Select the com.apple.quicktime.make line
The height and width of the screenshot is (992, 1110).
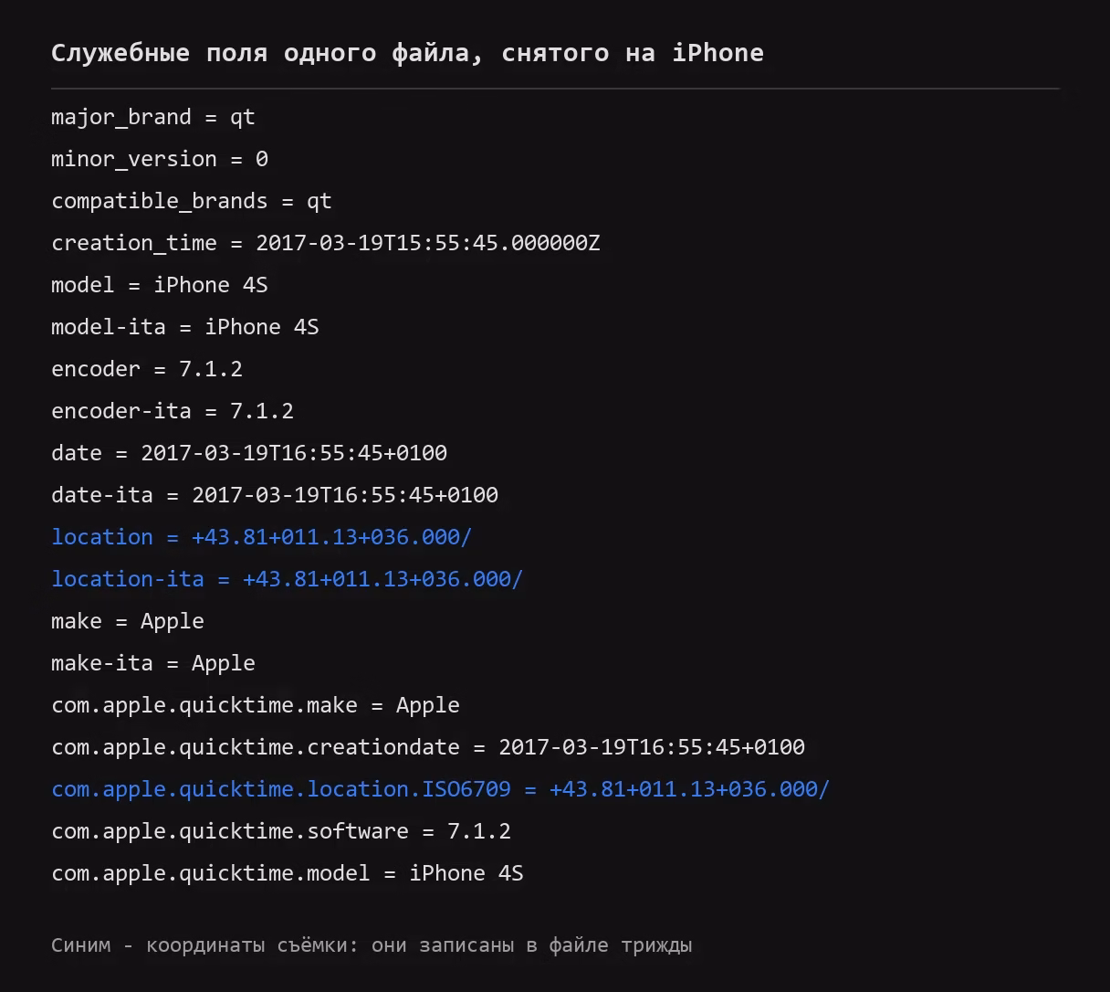click(x=256, y=705)
